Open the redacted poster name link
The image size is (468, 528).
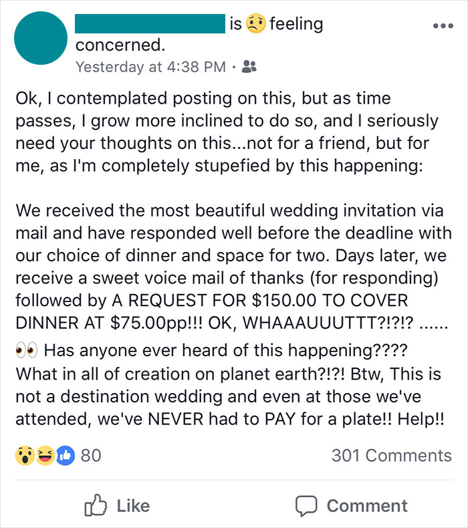(149, 25)
